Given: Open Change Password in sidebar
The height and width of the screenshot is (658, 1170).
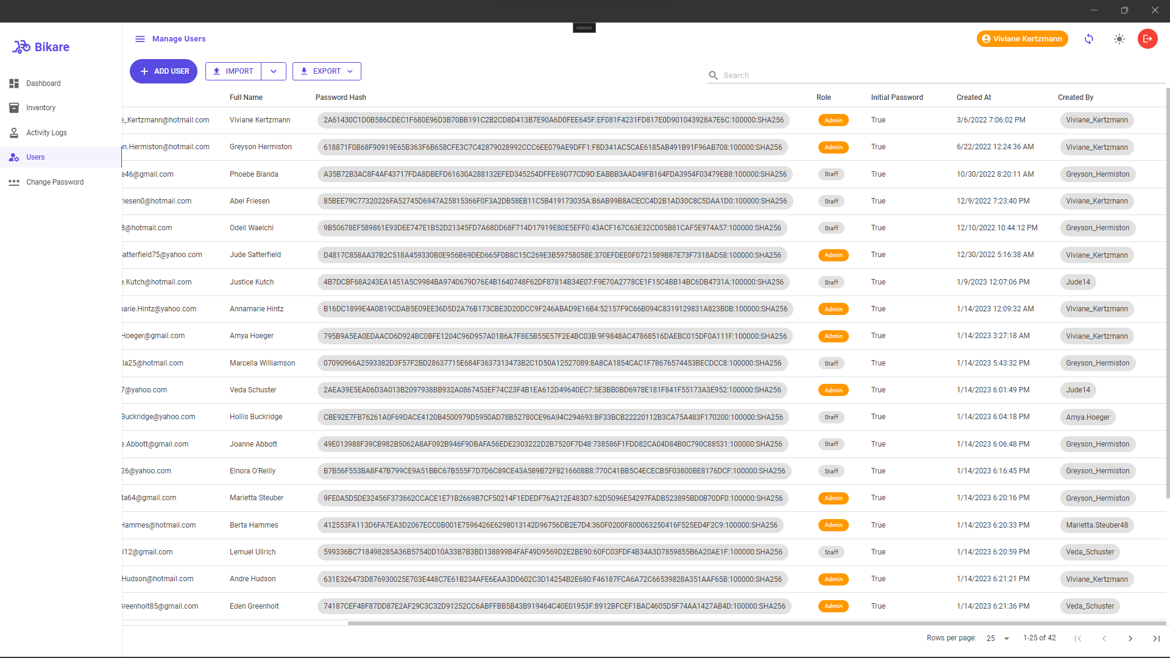Looking at the screenshot, I should coord(55,182).
